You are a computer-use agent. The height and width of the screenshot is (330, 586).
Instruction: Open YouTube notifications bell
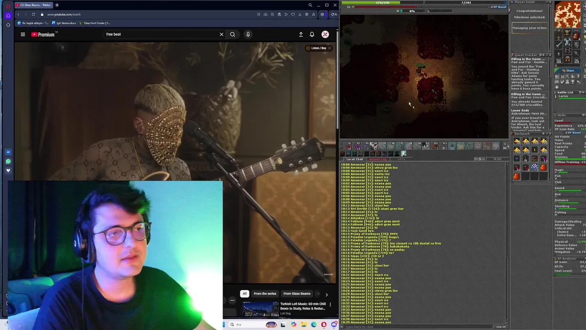312,34
